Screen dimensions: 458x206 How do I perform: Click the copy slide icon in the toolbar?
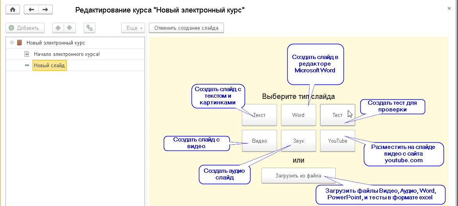(x=90, y=28)
